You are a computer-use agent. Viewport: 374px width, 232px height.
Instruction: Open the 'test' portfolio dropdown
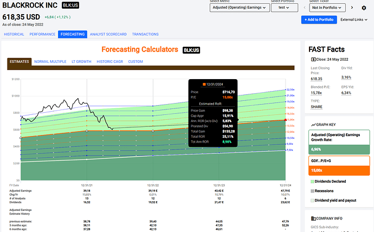click(285, 8)
